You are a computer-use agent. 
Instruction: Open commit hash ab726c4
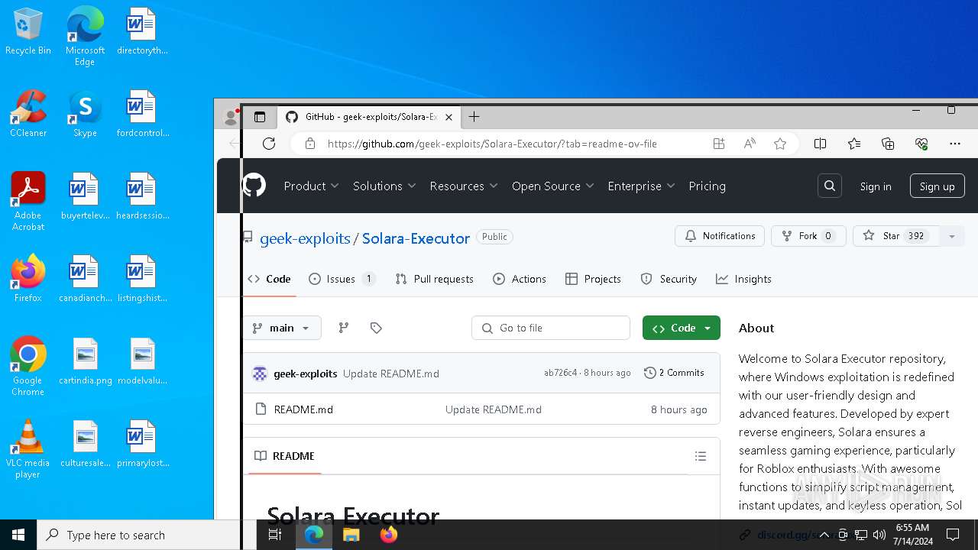(560, 373)
